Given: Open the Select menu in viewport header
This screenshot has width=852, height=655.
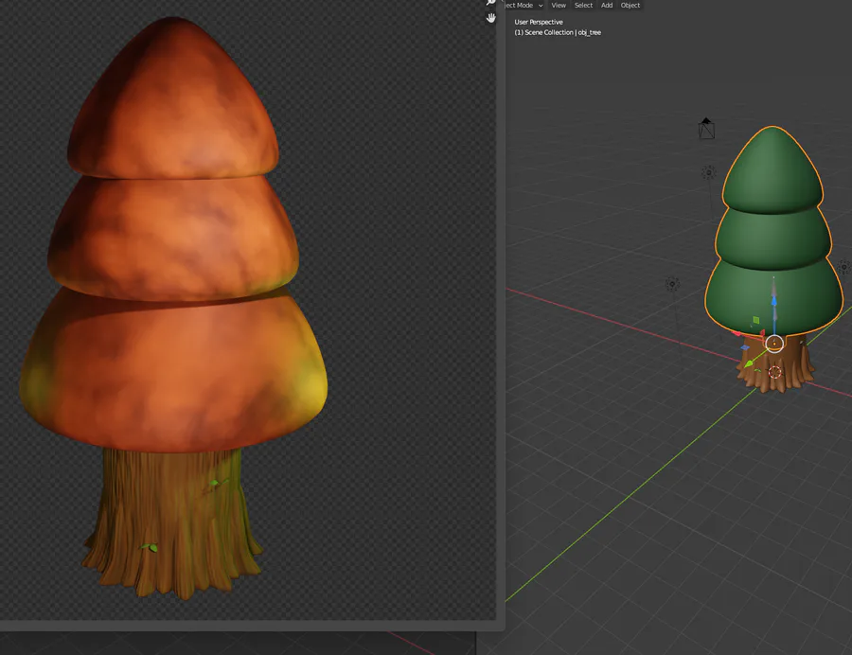Looking at the screenshot, I should click(583, 5).
